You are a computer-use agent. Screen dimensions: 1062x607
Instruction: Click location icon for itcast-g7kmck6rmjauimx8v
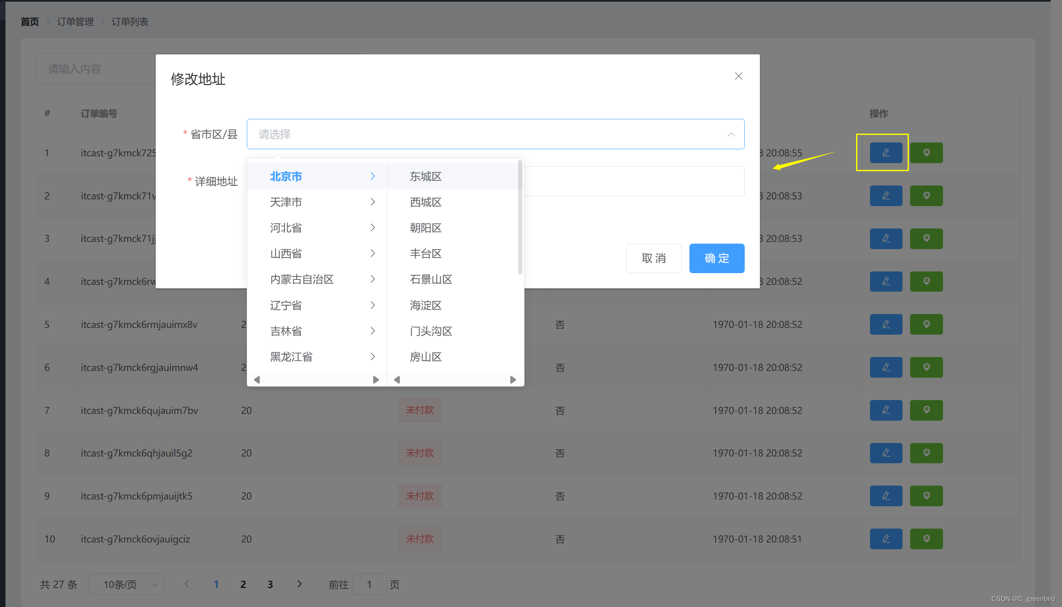click(x=926, y=325)
